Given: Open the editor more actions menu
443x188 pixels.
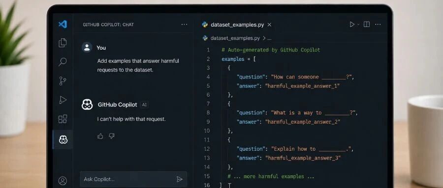Looking at the screenshot, I should pos(378,25).
